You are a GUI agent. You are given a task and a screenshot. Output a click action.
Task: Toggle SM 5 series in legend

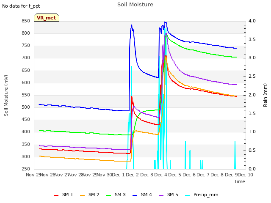coord(169,195)
